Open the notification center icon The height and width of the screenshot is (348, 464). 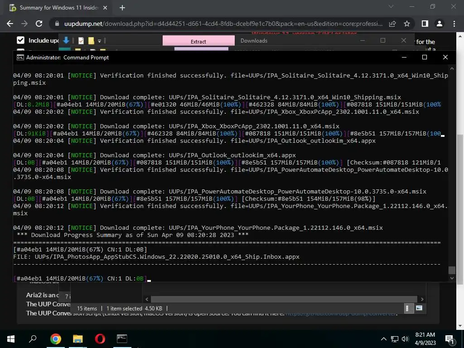[x=450, y=339]
